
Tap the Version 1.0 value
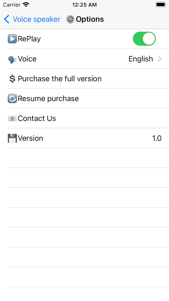pyautogui.click(x=157, y=138)
